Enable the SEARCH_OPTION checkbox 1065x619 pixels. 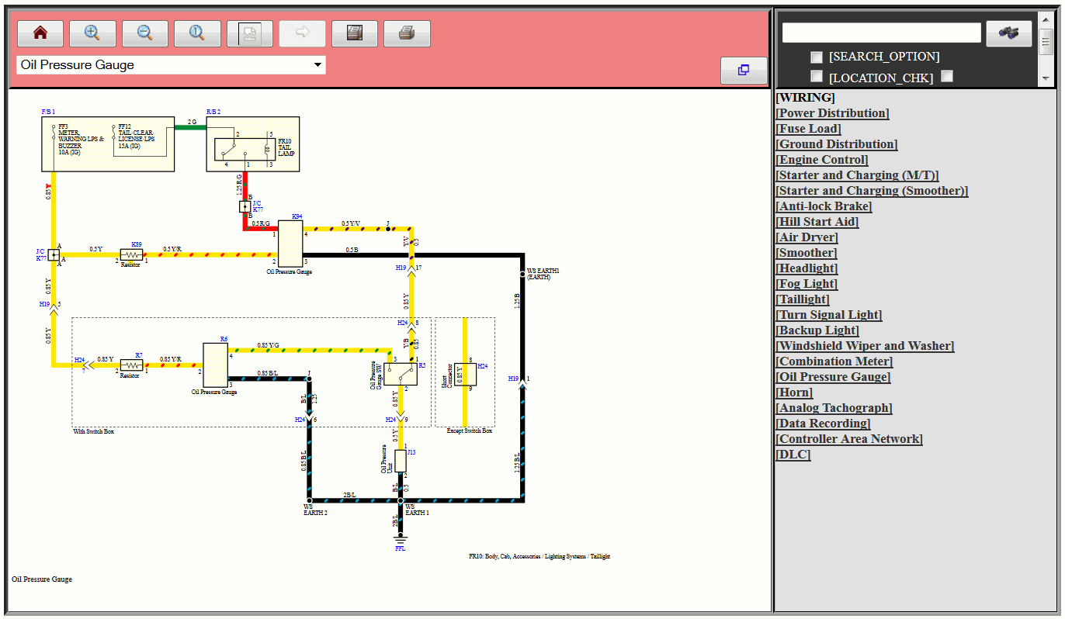(817, 57)
